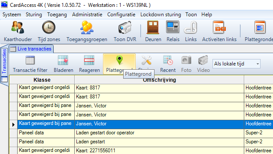Click the CardAccess 4K application icon
The height and width of the screenshot is (154, 273).
point(4,5)
